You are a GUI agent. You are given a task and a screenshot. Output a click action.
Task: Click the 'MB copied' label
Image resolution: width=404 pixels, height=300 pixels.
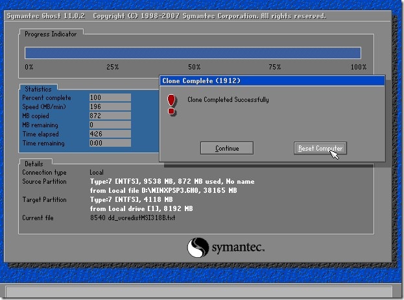36,116
